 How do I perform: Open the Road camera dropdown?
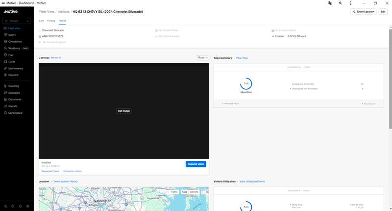(x=203, y=58)
